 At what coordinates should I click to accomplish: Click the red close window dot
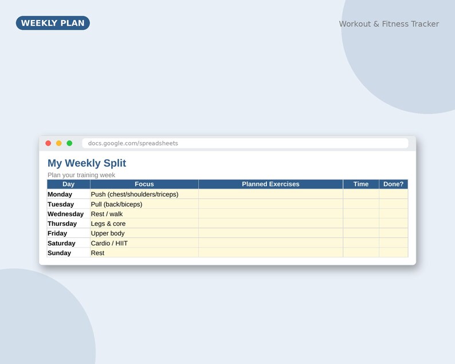point(48,143)
